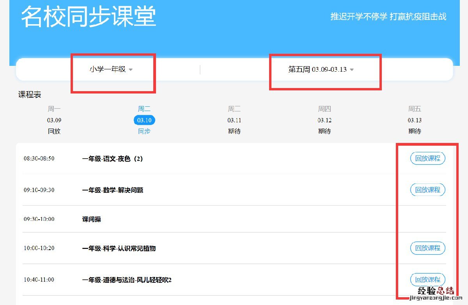
Task: Select the highlighted 03.10 同步 day tab
Action: coord(144,120)
